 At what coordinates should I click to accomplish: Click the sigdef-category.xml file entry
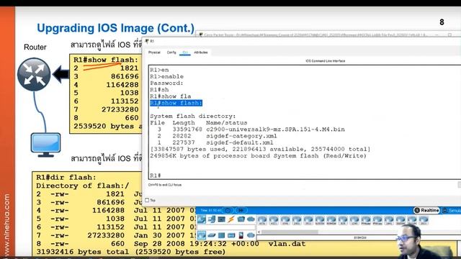pos(241,136)
